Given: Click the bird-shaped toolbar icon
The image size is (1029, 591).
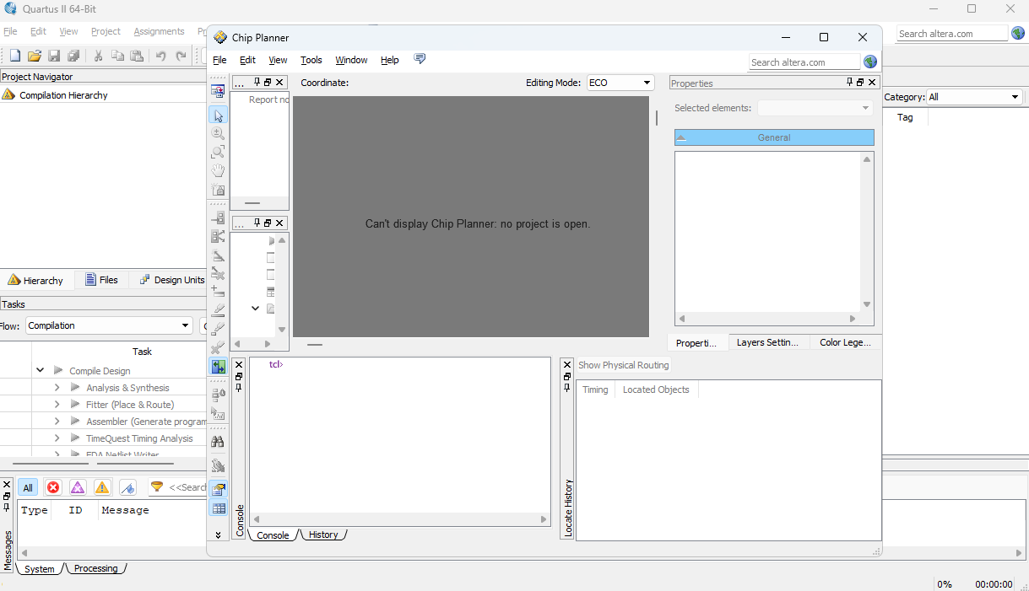Looking at the screenshot, I should (218, 465).
